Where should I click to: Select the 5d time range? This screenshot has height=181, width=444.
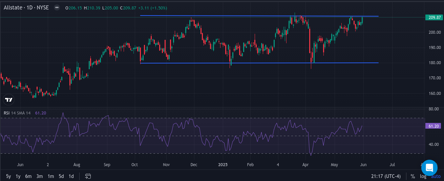pos(61,176)
